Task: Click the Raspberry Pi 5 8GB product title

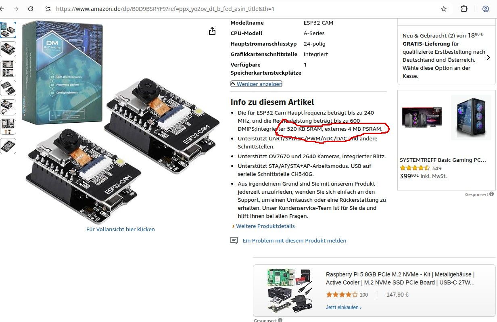Action: pos(401,278)
